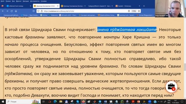The image size is (186, 104).
Task: Open the Bhaktivaibhava bookmark
Action: point(106,15)
